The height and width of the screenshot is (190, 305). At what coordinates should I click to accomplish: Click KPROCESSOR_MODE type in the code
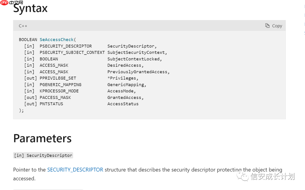(59, 91)
